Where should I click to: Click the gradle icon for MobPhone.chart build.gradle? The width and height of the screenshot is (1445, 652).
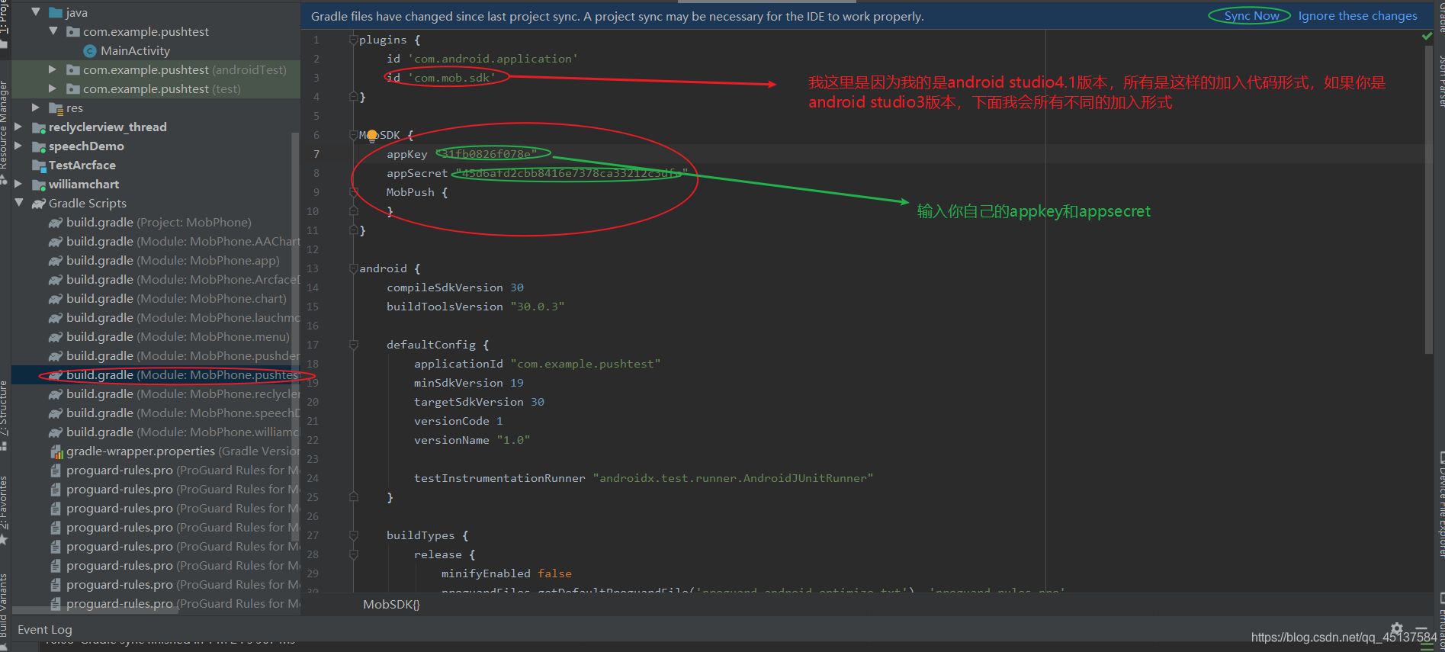(x=56, y=299)
